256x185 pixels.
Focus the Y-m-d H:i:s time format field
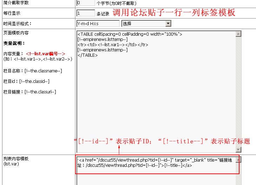[x=98, y=23]
